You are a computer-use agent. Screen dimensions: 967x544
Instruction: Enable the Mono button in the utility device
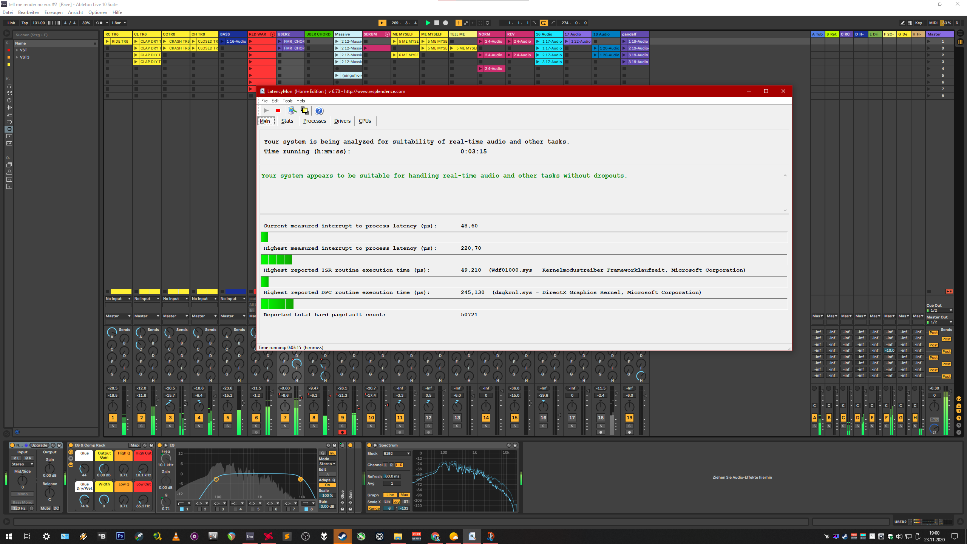pyautogui.click(x=23, y=494)
